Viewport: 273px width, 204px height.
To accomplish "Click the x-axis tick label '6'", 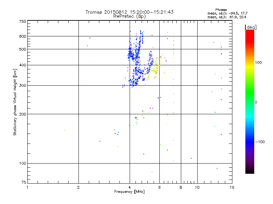I will [159, 187].
